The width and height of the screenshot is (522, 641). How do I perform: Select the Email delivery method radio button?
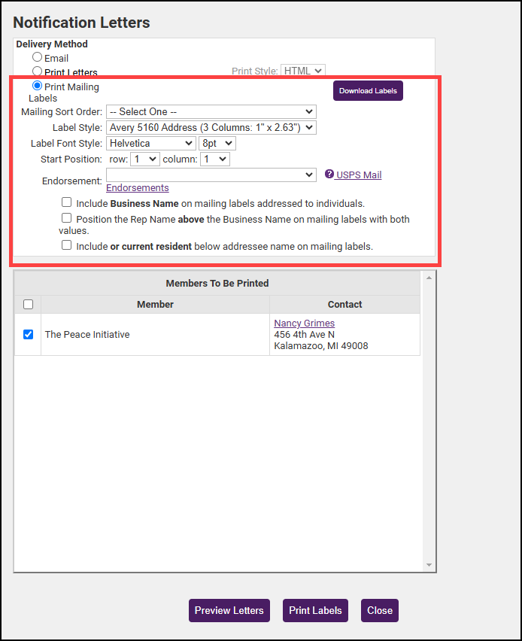click(x=37, y=57)
